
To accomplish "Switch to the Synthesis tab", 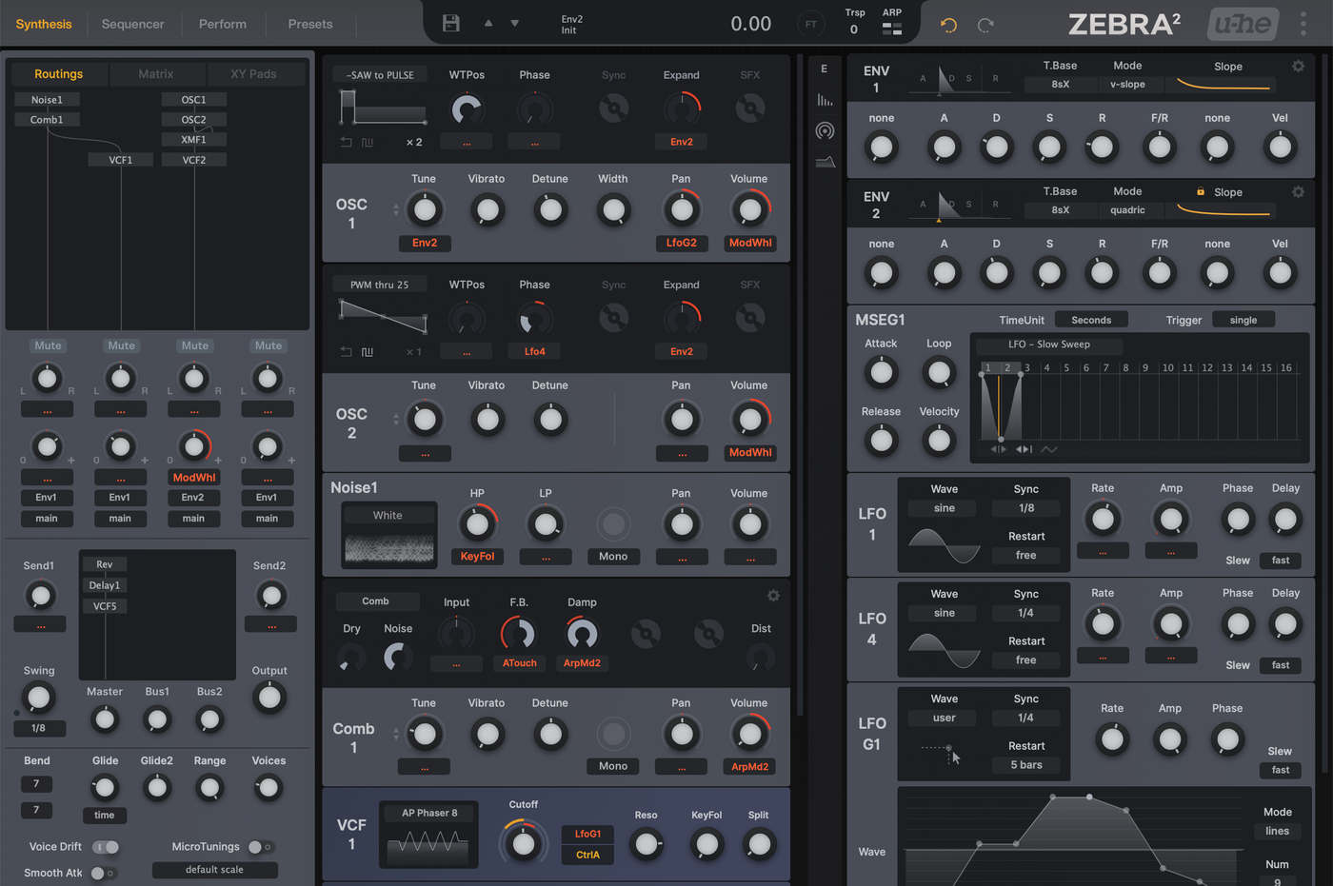I will click(x=44, y=24).
